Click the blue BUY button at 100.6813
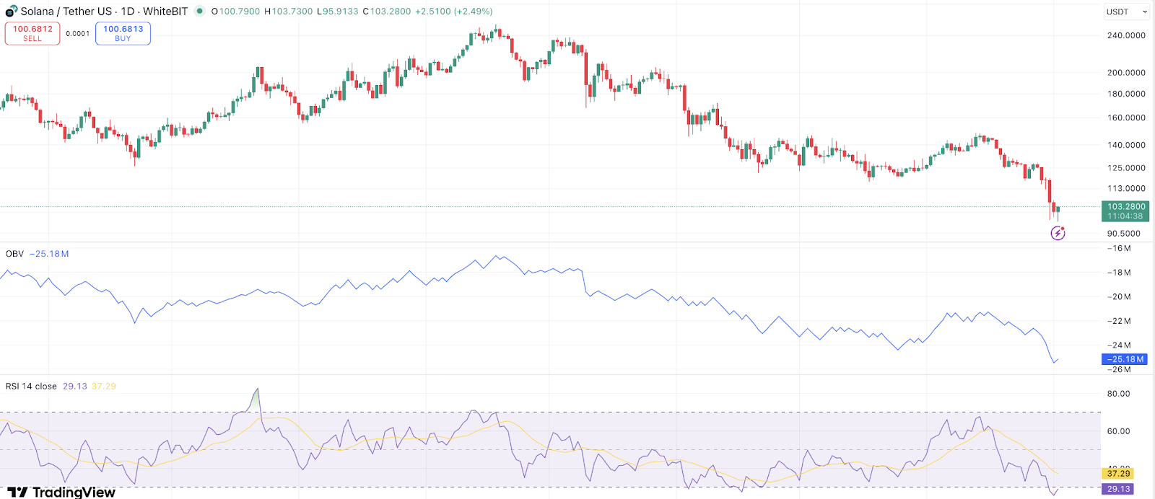Screen dimensions: 1155x499 (123, 33)
